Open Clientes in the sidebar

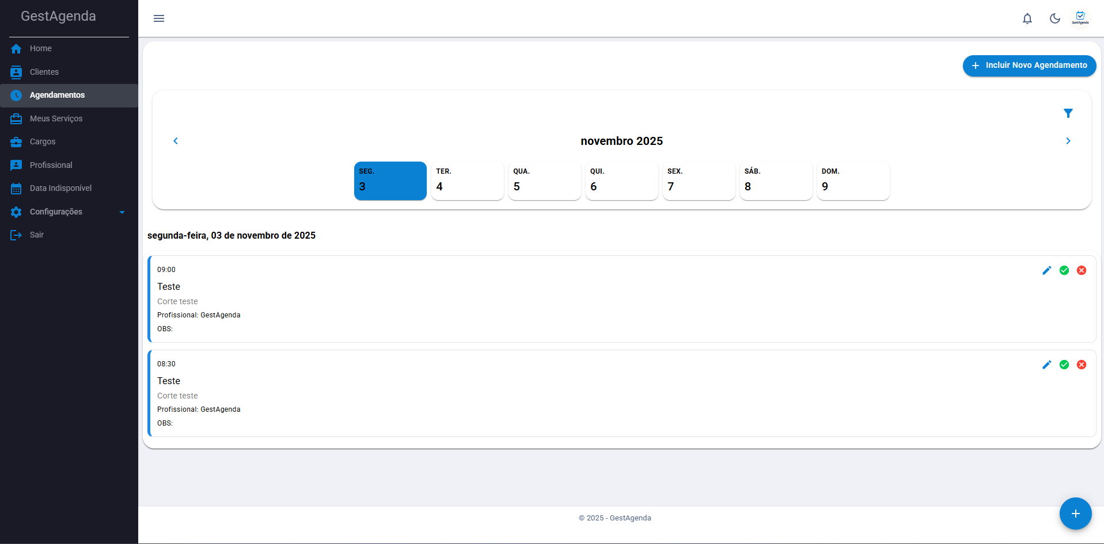(x=44, y=72)
